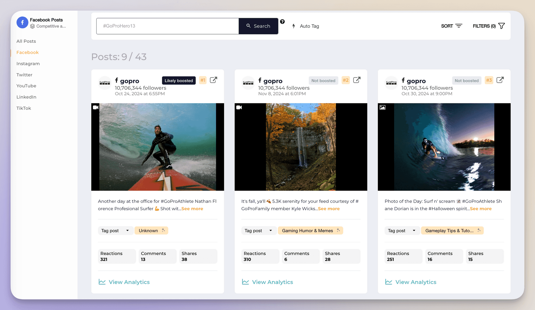Click the Likely boosted badge
The width and height of the screenshot is (535, 310).
[x=179, y=80]
